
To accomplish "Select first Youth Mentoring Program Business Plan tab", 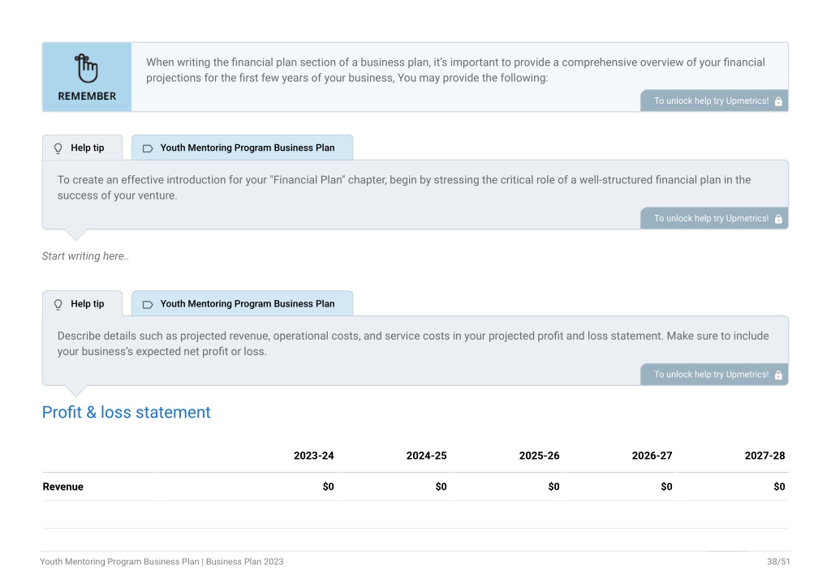I will click(x=242, y=148).
